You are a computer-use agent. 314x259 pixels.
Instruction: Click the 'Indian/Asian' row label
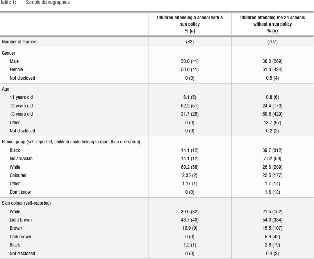coord(22,159)
